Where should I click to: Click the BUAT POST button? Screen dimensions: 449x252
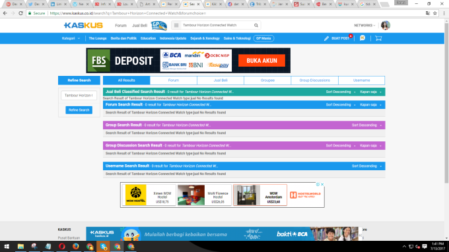337,38
